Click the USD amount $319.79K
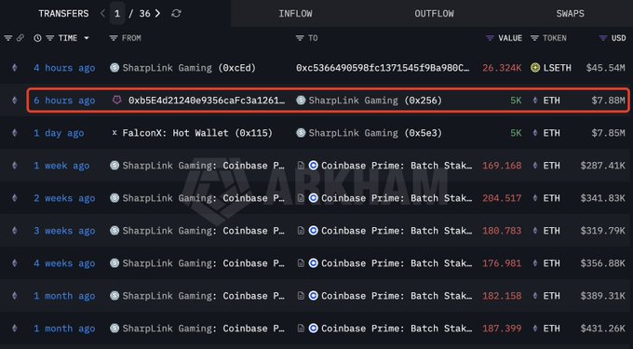Viewport: 633px width, 349px height. coord(602,231)
